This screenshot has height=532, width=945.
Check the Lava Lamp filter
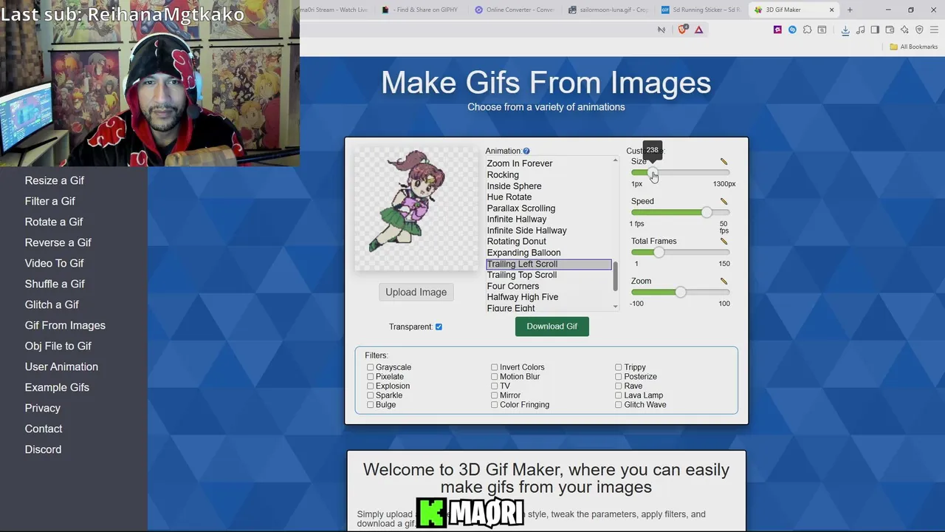(619, 395)
